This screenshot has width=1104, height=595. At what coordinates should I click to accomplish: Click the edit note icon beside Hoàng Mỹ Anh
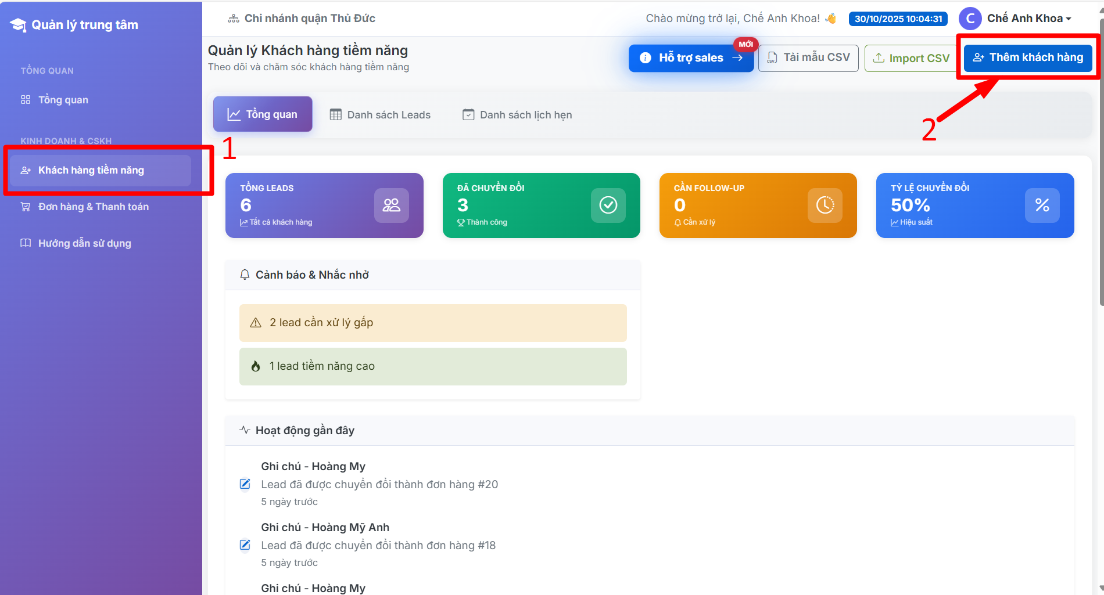pyautogui.click(x=245, y=545)
